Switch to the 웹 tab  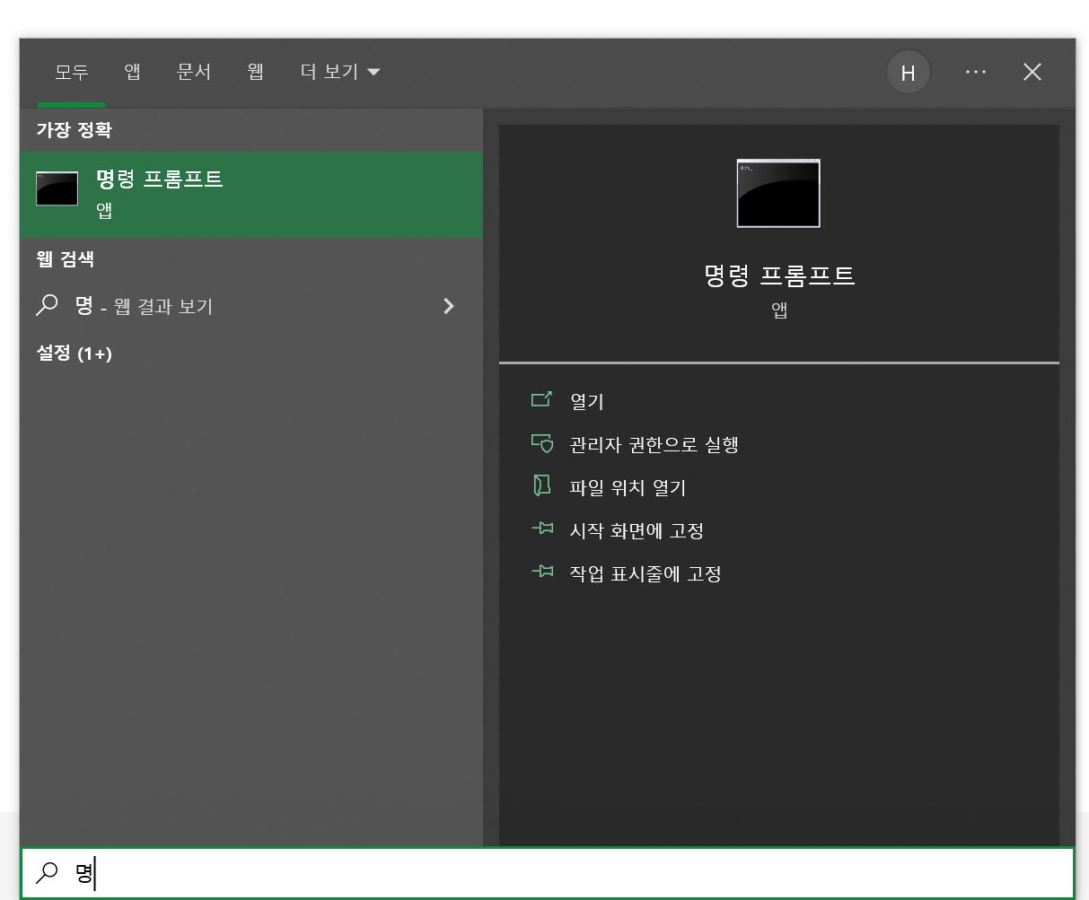coord(256,72)
